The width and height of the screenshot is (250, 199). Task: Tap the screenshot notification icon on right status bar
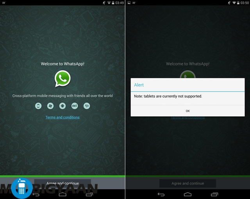pos(129,3)
